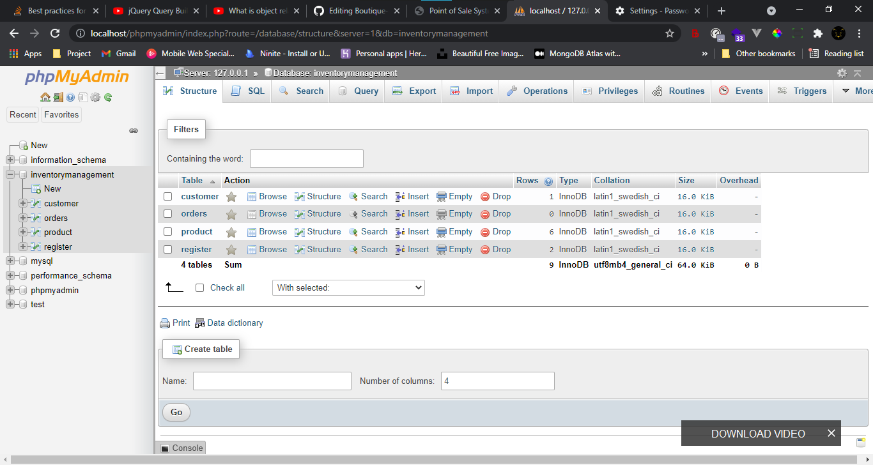This screenshot has width=873, height=465.
Task: Click the Go button to create table
Action: click(x=176, y=413)
